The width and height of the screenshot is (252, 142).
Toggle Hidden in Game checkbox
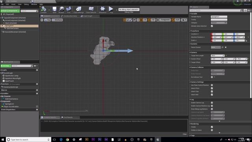(x=212, y=130)
